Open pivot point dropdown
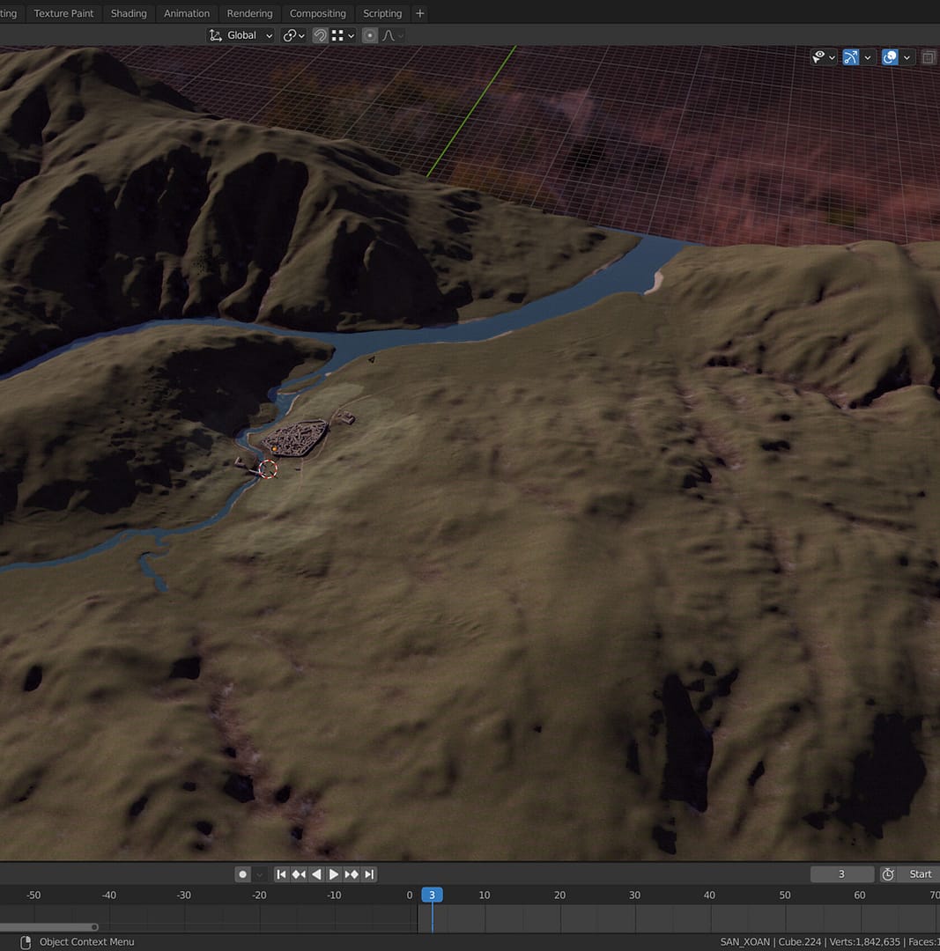This screenshot has height=951, width=940. (293, 35)
